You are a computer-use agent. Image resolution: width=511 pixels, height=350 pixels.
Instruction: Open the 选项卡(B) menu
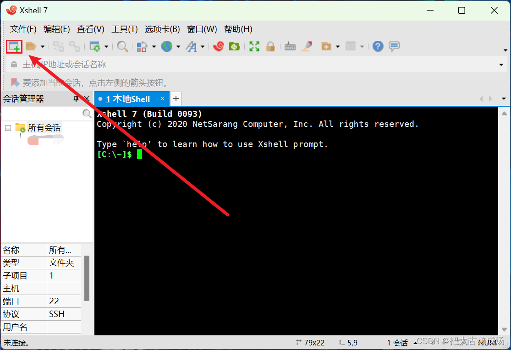[x=162, y=29]
